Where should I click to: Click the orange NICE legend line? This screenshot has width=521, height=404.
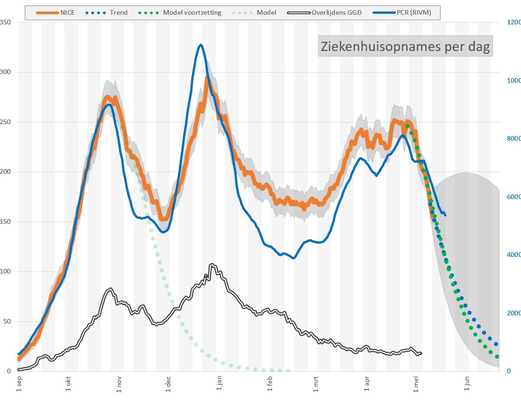point(47,12)
